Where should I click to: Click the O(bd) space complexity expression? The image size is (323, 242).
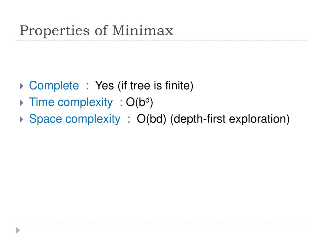click(x=151, y=119)
